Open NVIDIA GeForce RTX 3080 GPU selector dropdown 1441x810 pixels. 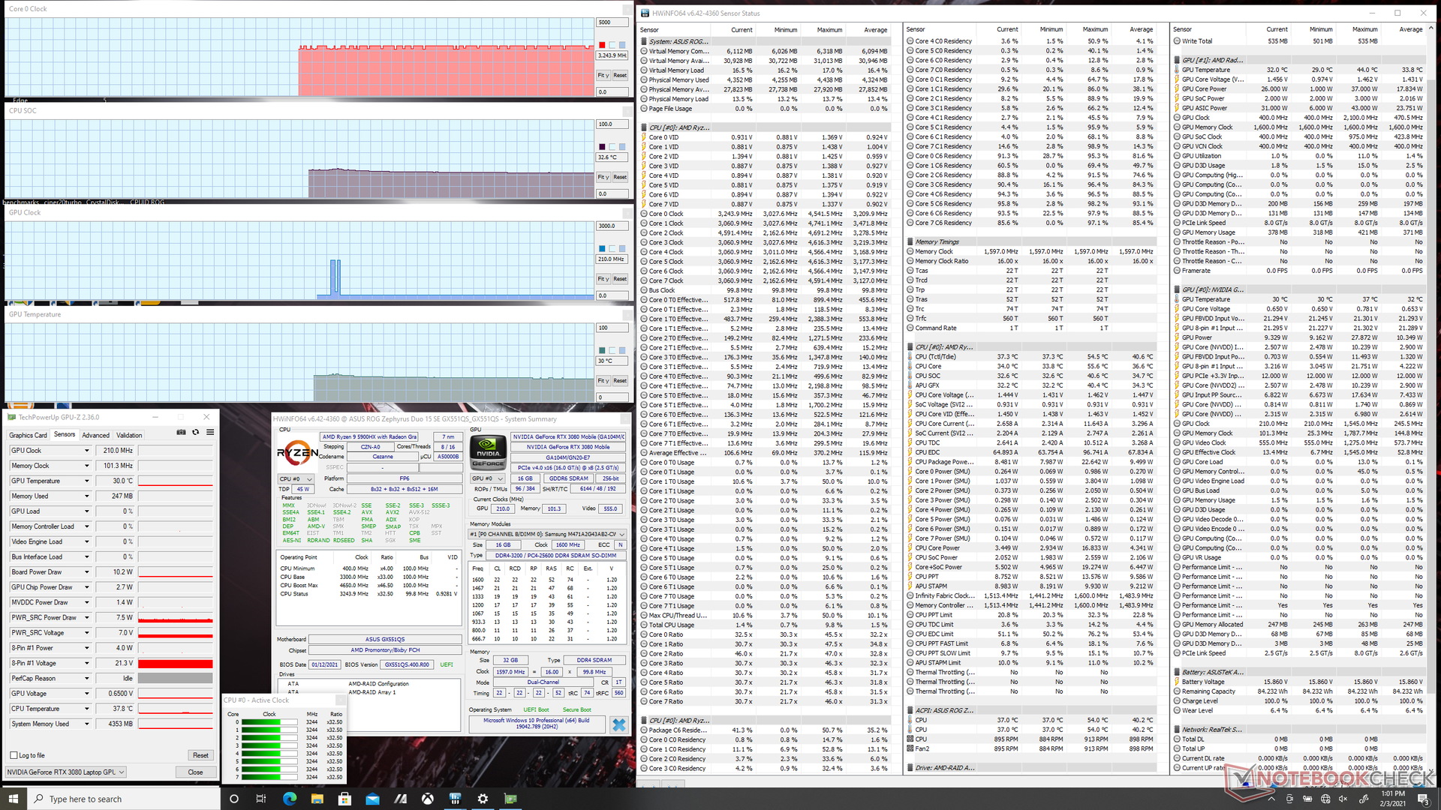coord(65,772)
